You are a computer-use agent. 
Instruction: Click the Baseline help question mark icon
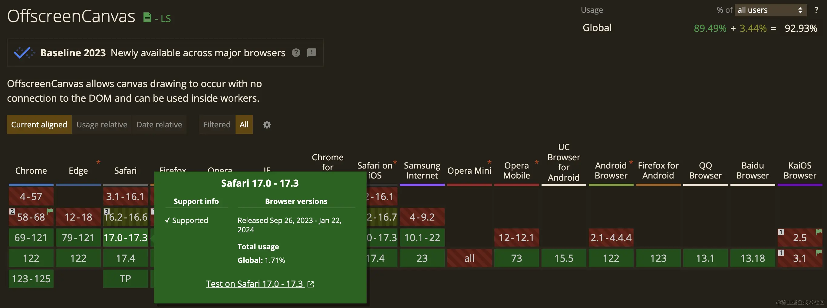296,53
